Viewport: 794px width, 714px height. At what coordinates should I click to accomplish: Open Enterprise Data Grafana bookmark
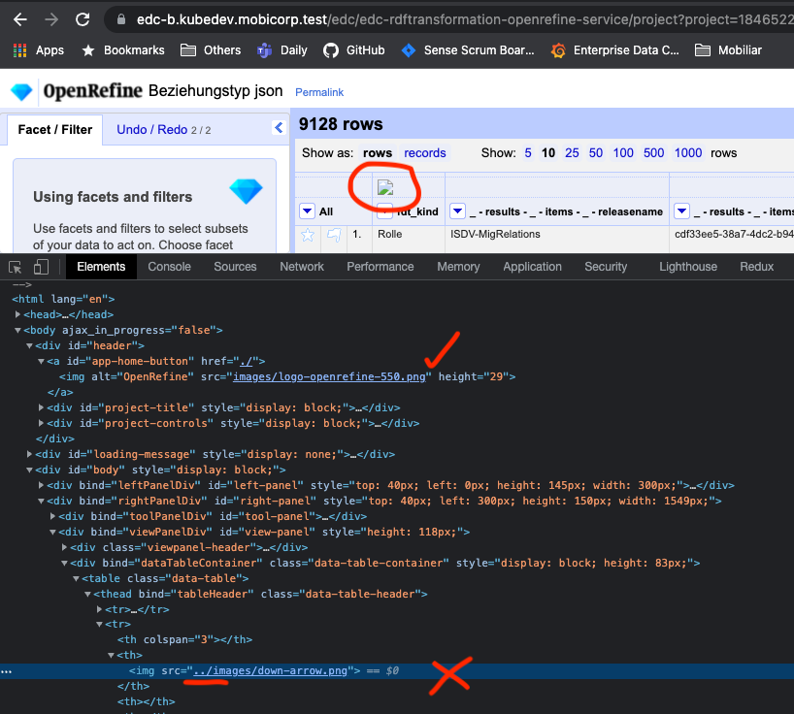[x=614, y=50]
